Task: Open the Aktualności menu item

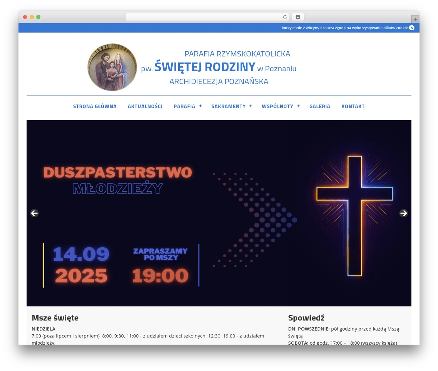Action: coord(145,106)
